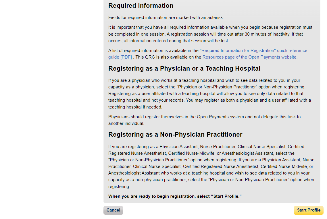Click the sentence about fields marked with asterisk
The width and height of the screenshot is (327, 219).
(x=166, y=18)
